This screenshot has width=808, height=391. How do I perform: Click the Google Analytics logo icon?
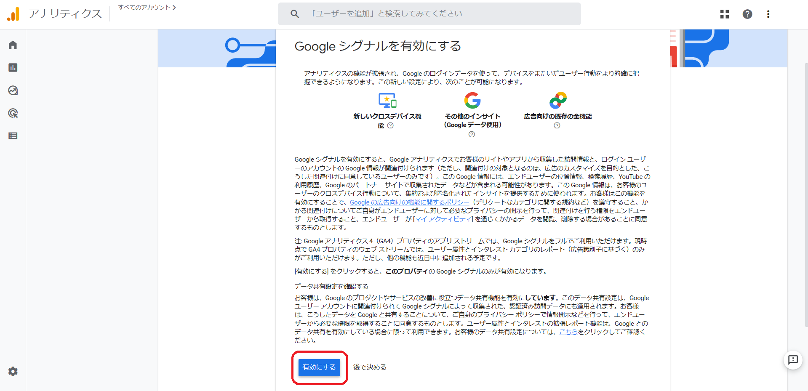click(13, 14)
